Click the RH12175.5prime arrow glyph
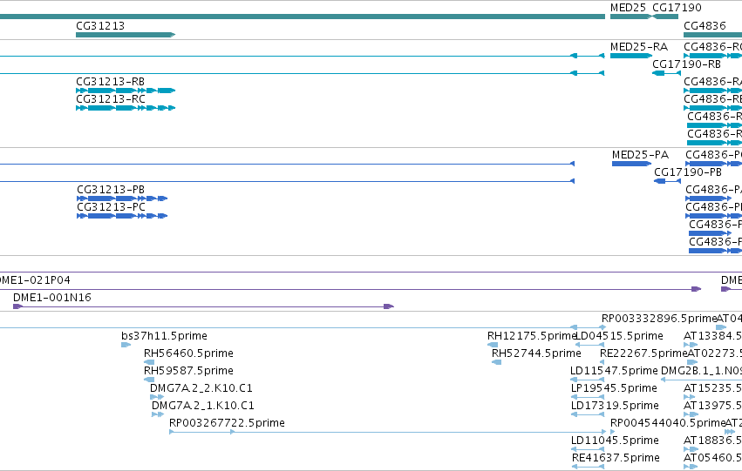This screenshot has width=742, height=471. [493, 345]
